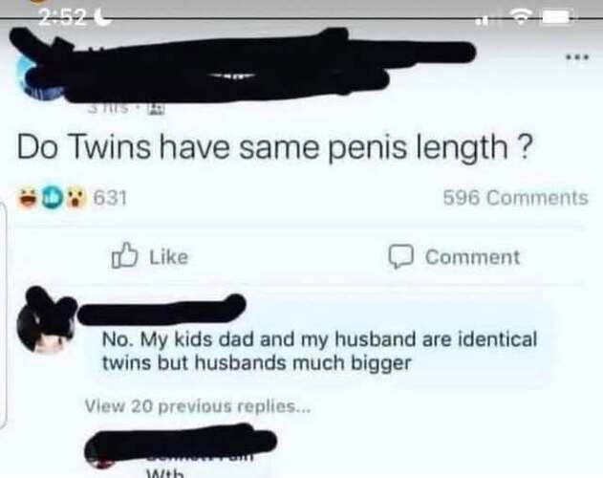The height and width of the screenshot is (478, 603).
Task: Tap the blue like reaction emoji
Action: click(x=52, y=198)
